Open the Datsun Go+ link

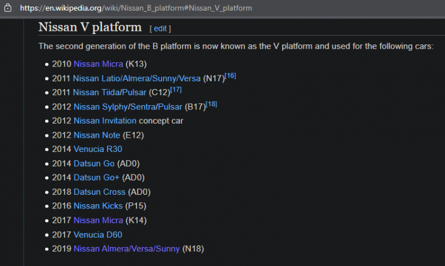pyautogui.click(x=97, y=178)
